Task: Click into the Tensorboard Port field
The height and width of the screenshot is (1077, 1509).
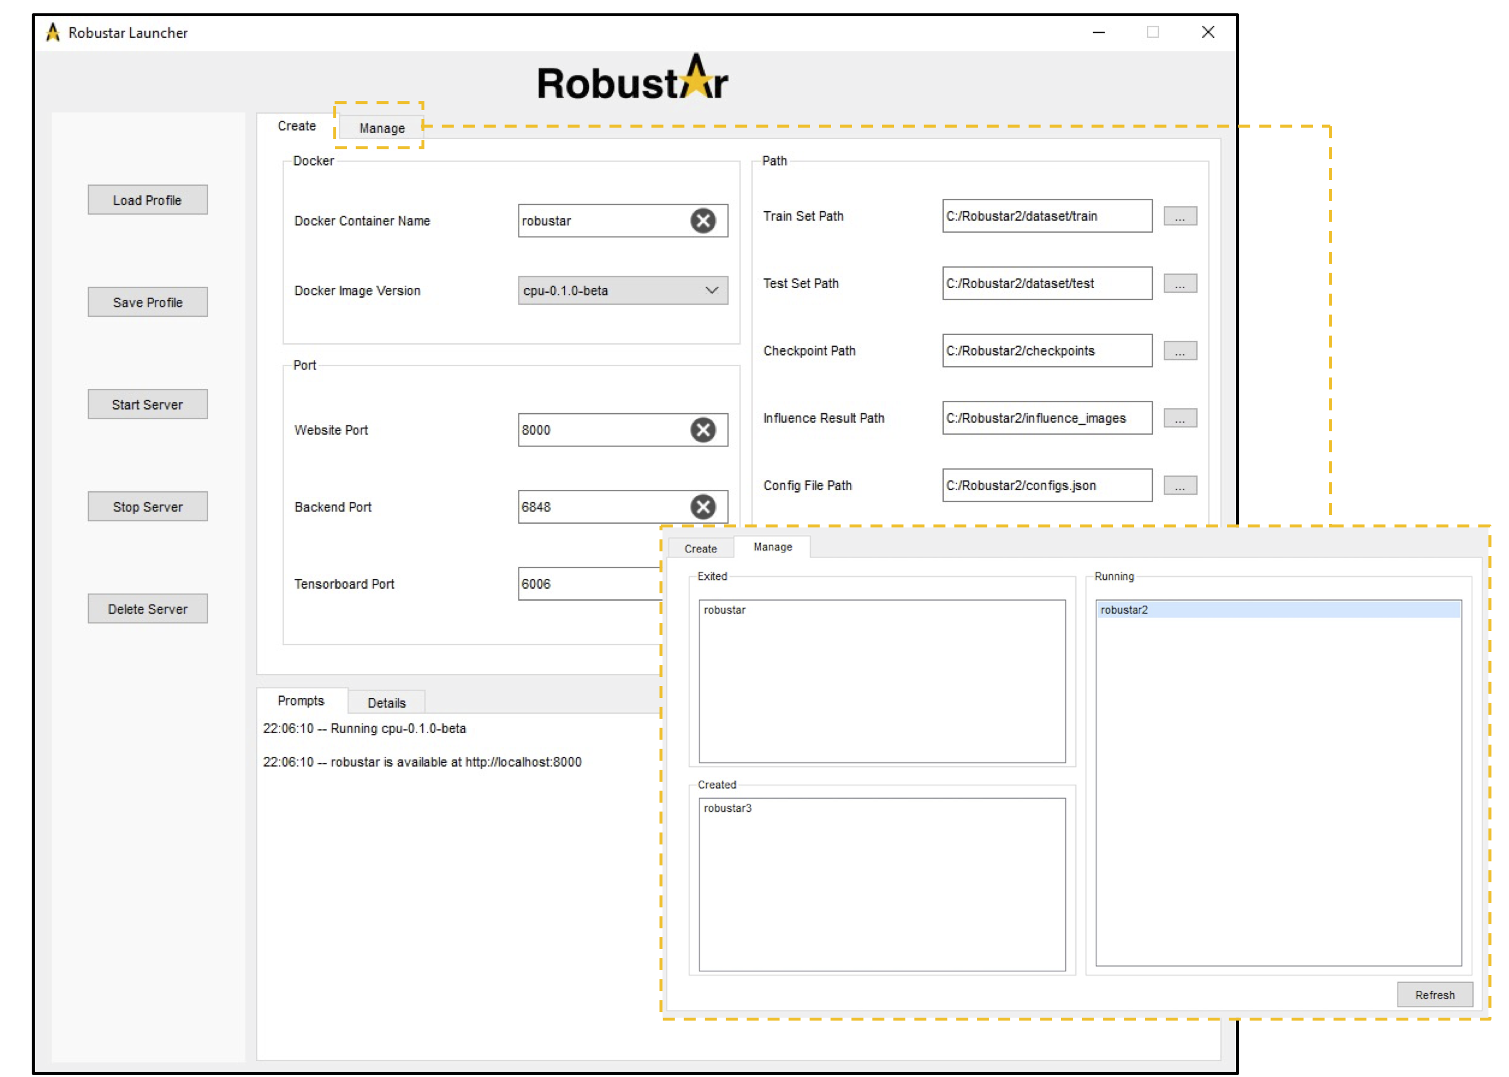Action: pyautogui.click(x=584, y=583)
